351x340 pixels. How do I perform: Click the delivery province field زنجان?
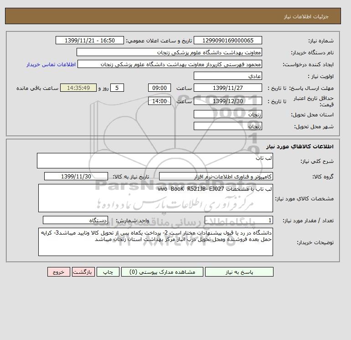(228, 114)
